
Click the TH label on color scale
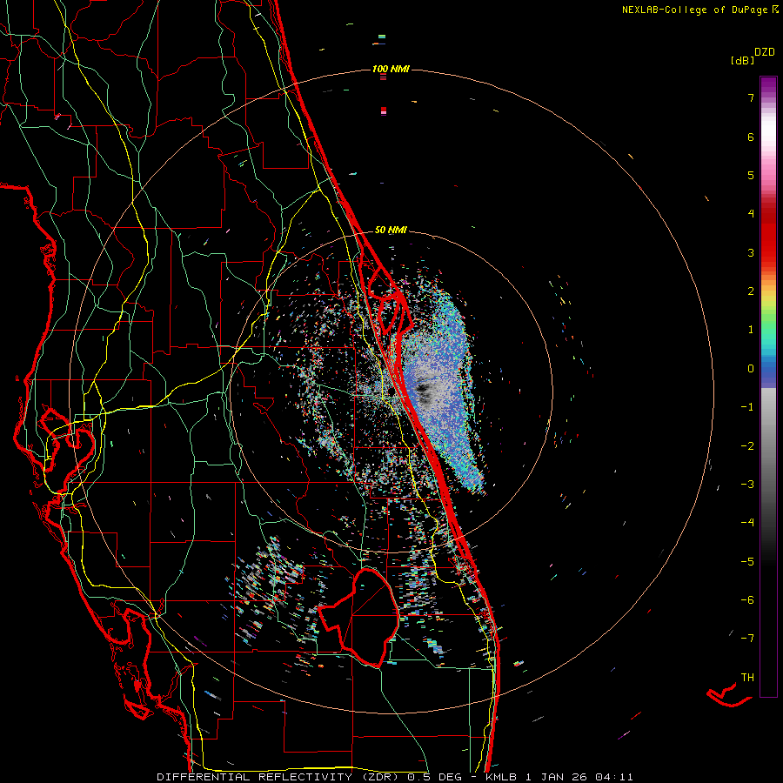tap(747, 678)
